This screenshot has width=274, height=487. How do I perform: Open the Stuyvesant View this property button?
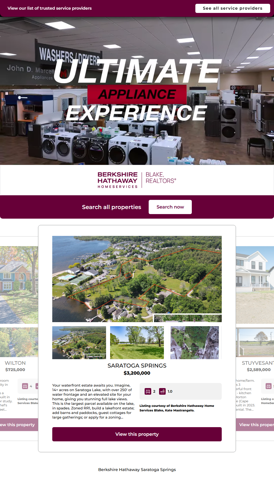(255, 425)
